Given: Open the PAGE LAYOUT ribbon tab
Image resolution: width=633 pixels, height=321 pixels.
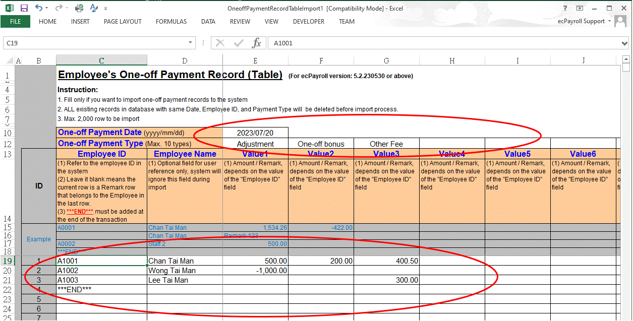Looking at the screenshot, I should click(x=123, y=22).
